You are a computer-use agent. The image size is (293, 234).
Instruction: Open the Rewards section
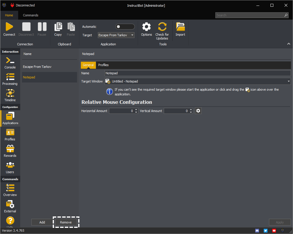click(10, 151)
